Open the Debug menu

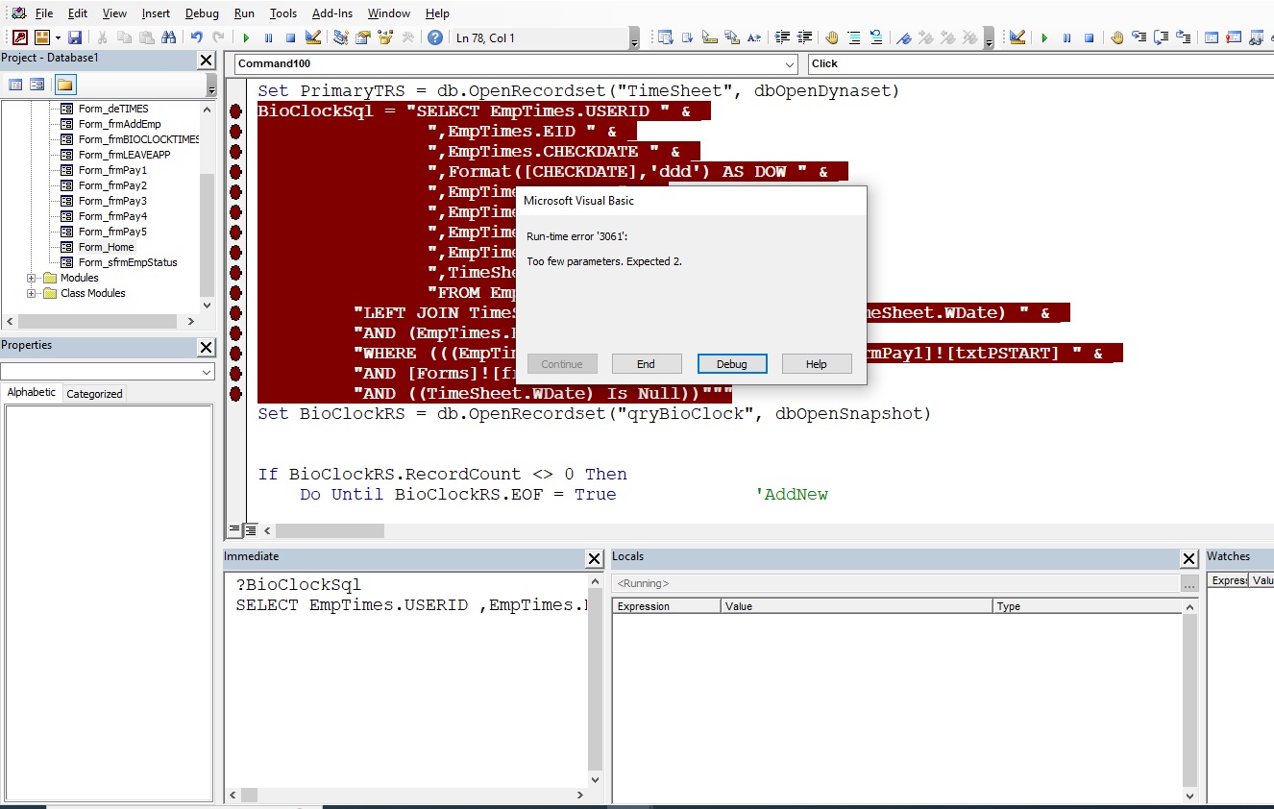coord(202,13)
